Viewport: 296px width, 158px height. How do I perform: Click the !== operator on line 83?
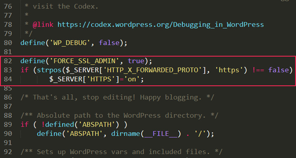(258, 70)
